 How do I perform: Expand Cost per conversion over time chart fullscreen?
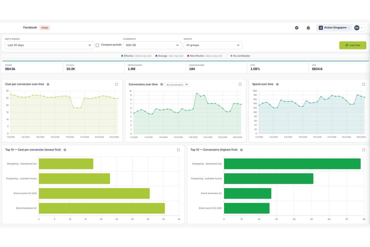pos(116,84)
